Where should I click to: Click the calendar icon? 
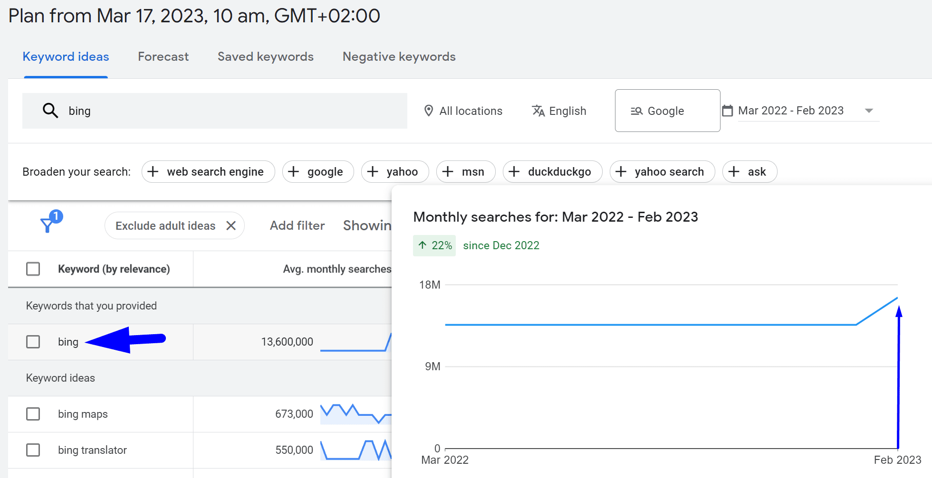pos(727,111)
